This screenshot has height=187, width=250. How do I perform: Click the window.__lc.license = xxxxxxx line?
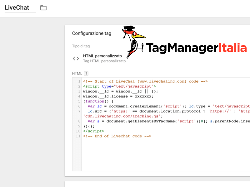[x=118, y=96]
